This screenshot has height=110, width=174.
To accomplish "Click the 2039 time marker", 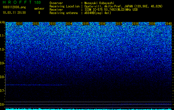I will coord(152,24).
